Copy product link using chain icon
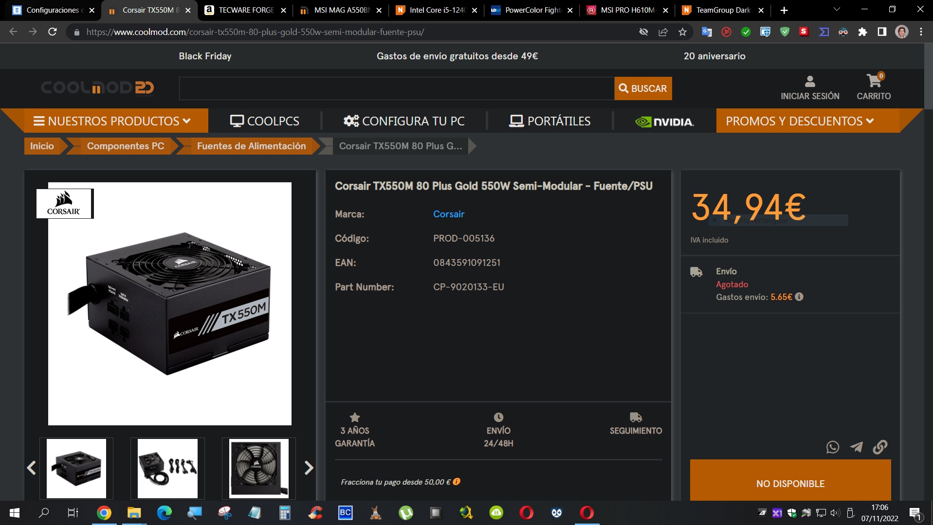 coord(880,447)
